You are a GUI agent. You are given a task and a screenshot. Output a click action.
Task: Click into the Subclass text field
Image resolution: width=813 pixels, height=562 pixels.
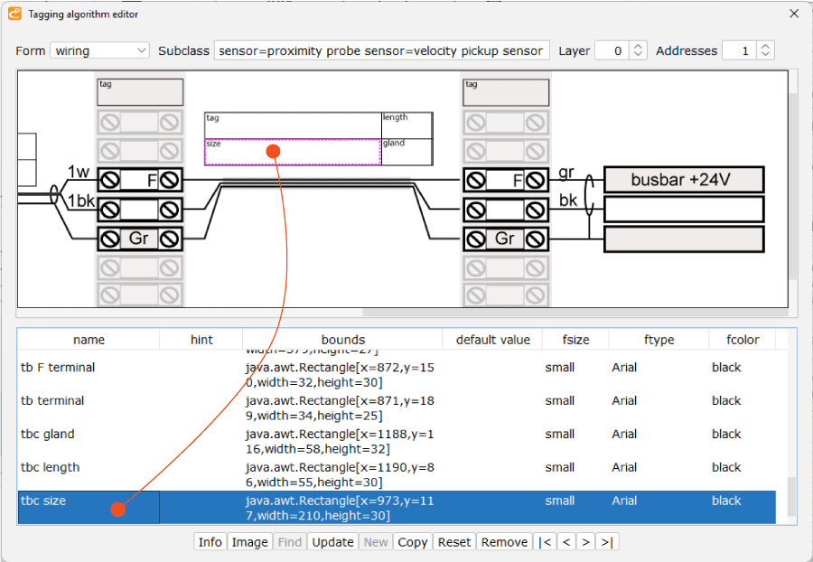point(381,51)
